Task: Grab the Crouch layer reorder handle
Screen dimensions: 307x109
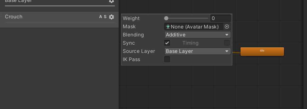Action: pos(1,16)
